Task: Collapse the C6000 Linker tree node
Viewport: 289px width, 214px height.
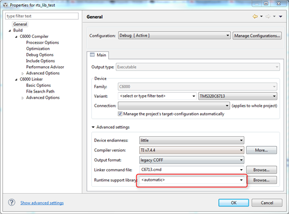Action: tap(16, 79)
